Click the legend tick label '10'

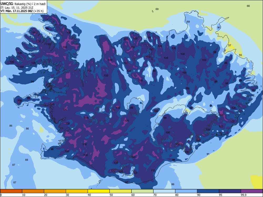pos(24,195)
